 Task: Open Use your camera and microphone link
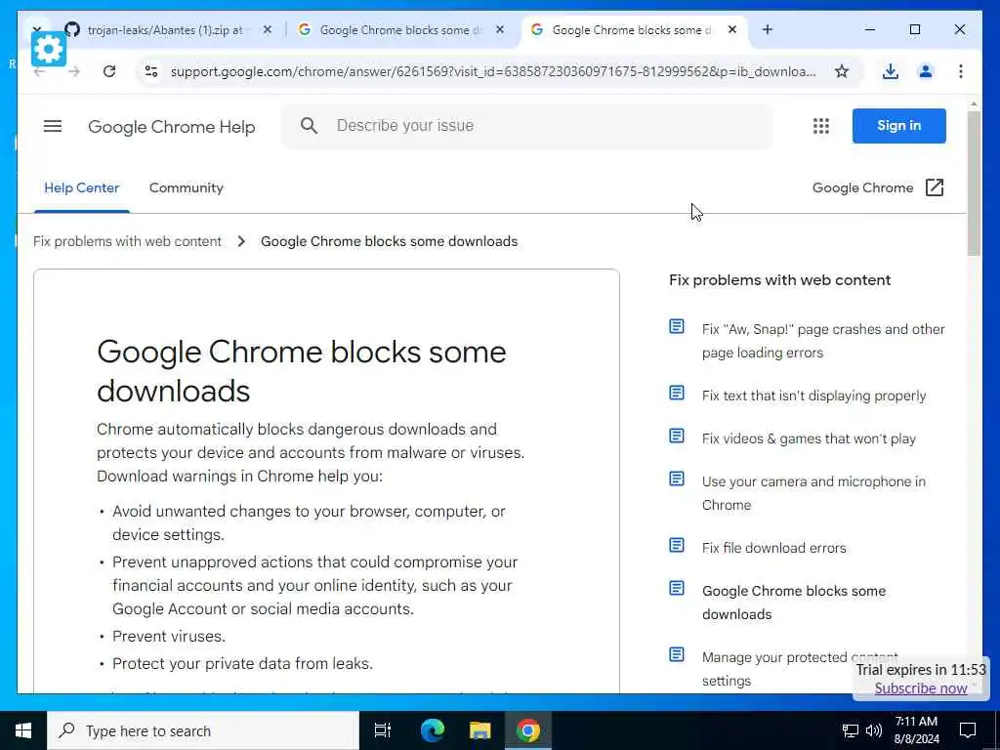[813, 493]
